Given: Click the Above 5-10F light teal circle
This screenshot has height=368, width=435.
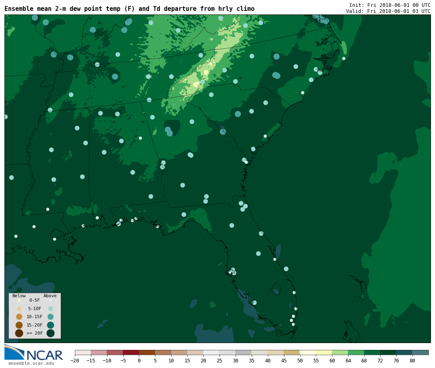Looking at the screenshot, I should pos(50,309).
